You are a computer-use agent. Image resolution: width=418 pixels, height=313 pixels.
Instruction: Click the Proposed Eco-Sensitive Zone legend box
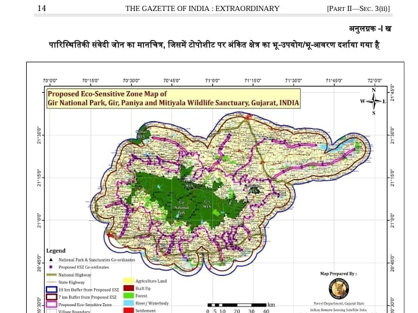pos(52,304)
